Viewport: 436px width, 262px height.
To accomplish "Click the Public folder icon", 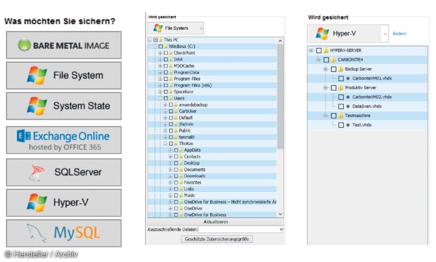I will [x=176, y=131].
